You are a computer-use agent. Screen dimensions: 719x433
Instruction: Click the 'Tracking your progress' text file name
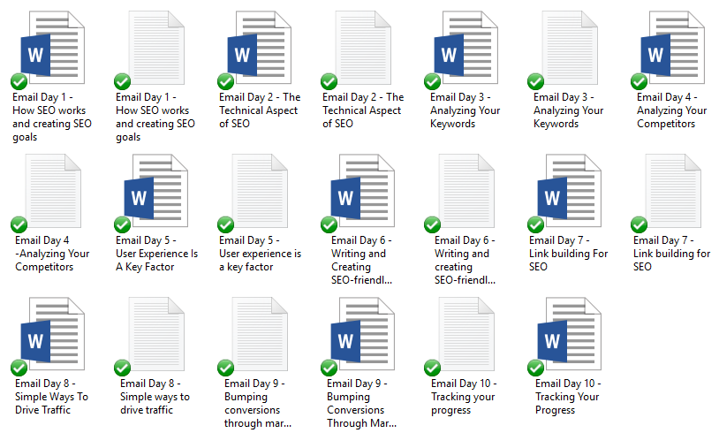coord(464,397)
